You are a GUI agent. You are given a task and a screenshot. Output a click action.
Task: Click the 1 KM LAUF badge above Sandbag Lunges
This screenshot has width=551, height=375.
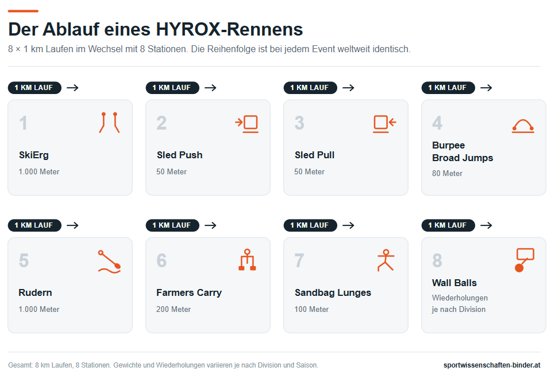[310, 225]
